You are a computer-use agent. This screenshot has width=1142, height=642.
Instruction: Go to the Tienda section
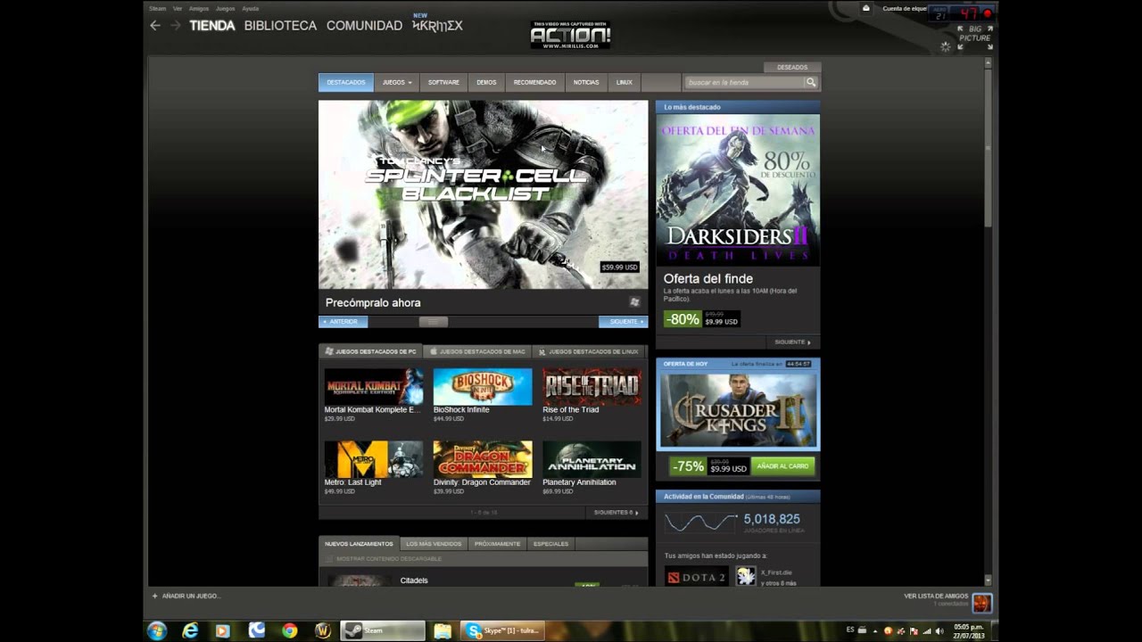pyautogui.click(x=212, y=26)
